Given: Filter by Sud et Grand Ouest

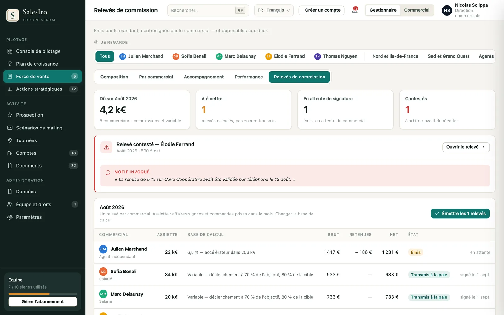Looking at the screenshot, I should 449,56.
